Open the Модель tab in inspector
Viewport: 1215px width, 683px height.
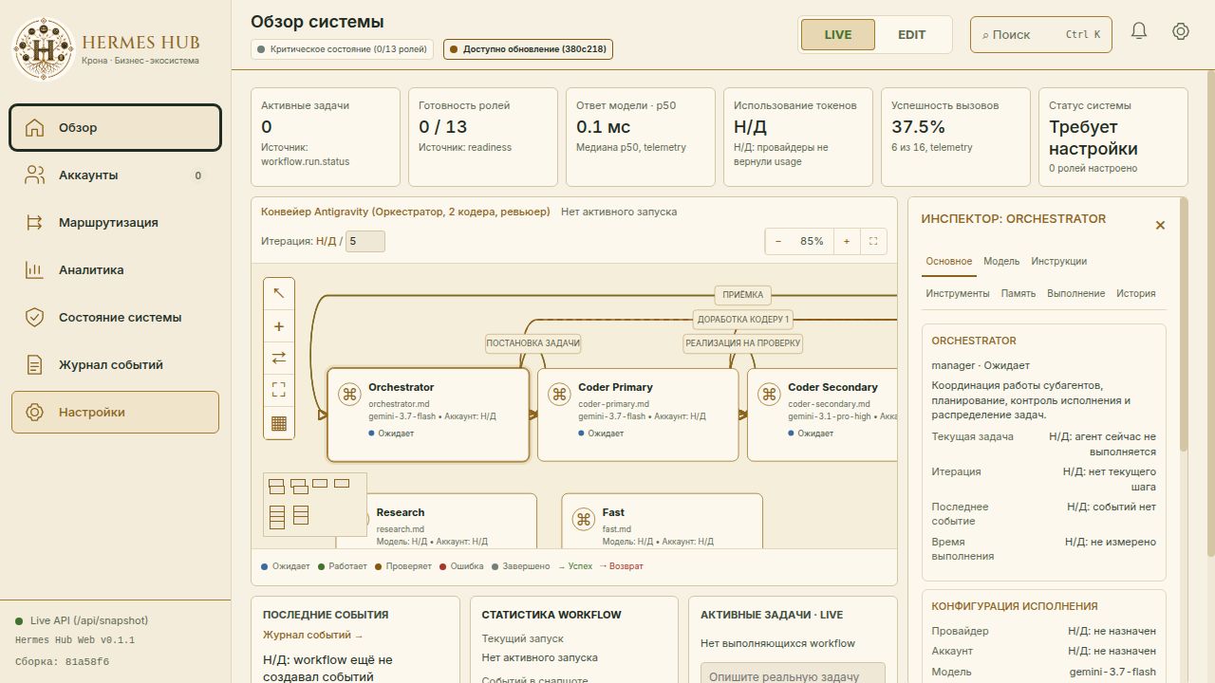click(x=1001, y=261)
